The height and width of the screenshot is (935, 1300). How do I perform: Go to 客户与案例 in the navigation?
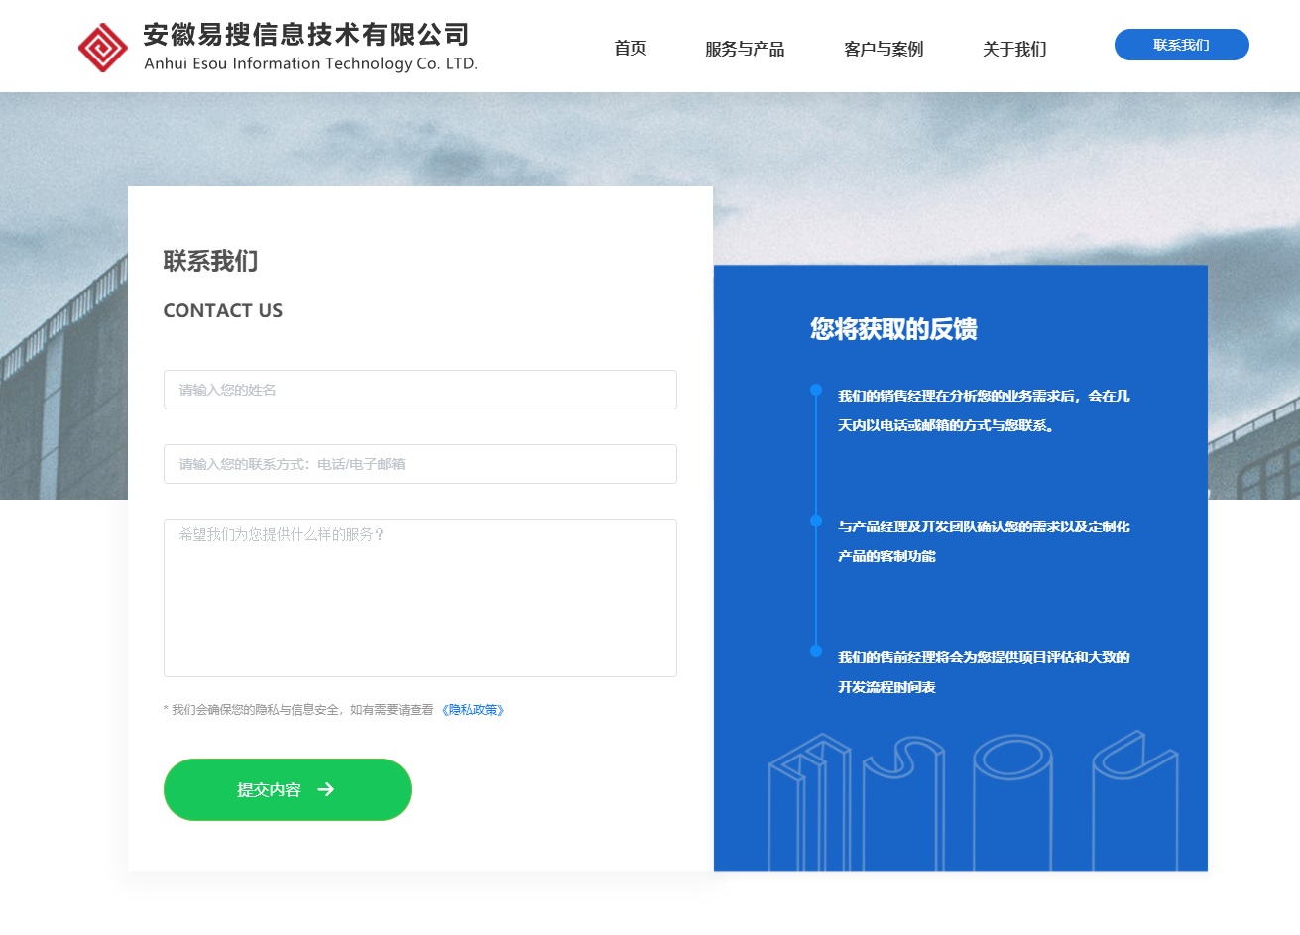[884, 49]
